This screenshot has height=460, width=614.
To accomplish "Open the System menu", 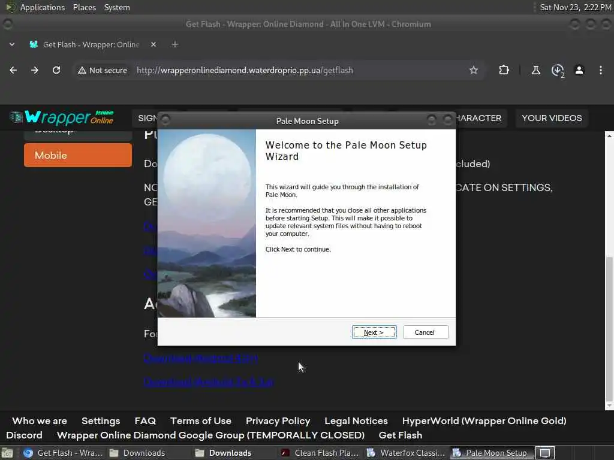I will pyautogui.click(x=117, y=7).
